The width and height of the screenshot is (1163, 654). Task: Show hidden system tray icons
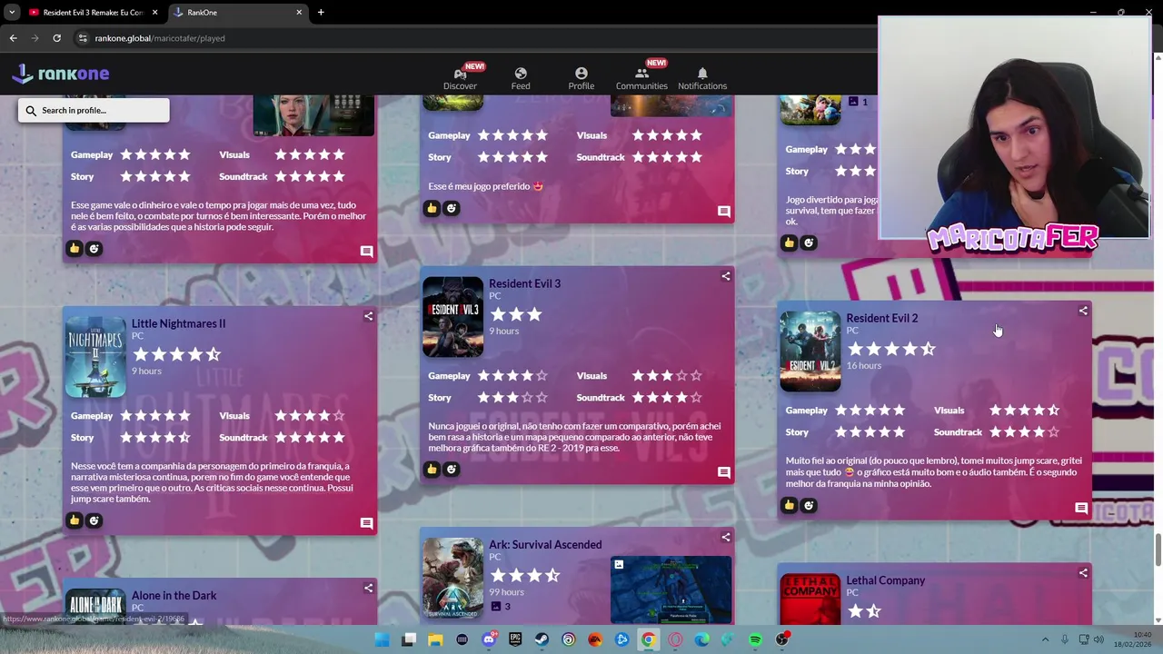(x=1045, y=639)
